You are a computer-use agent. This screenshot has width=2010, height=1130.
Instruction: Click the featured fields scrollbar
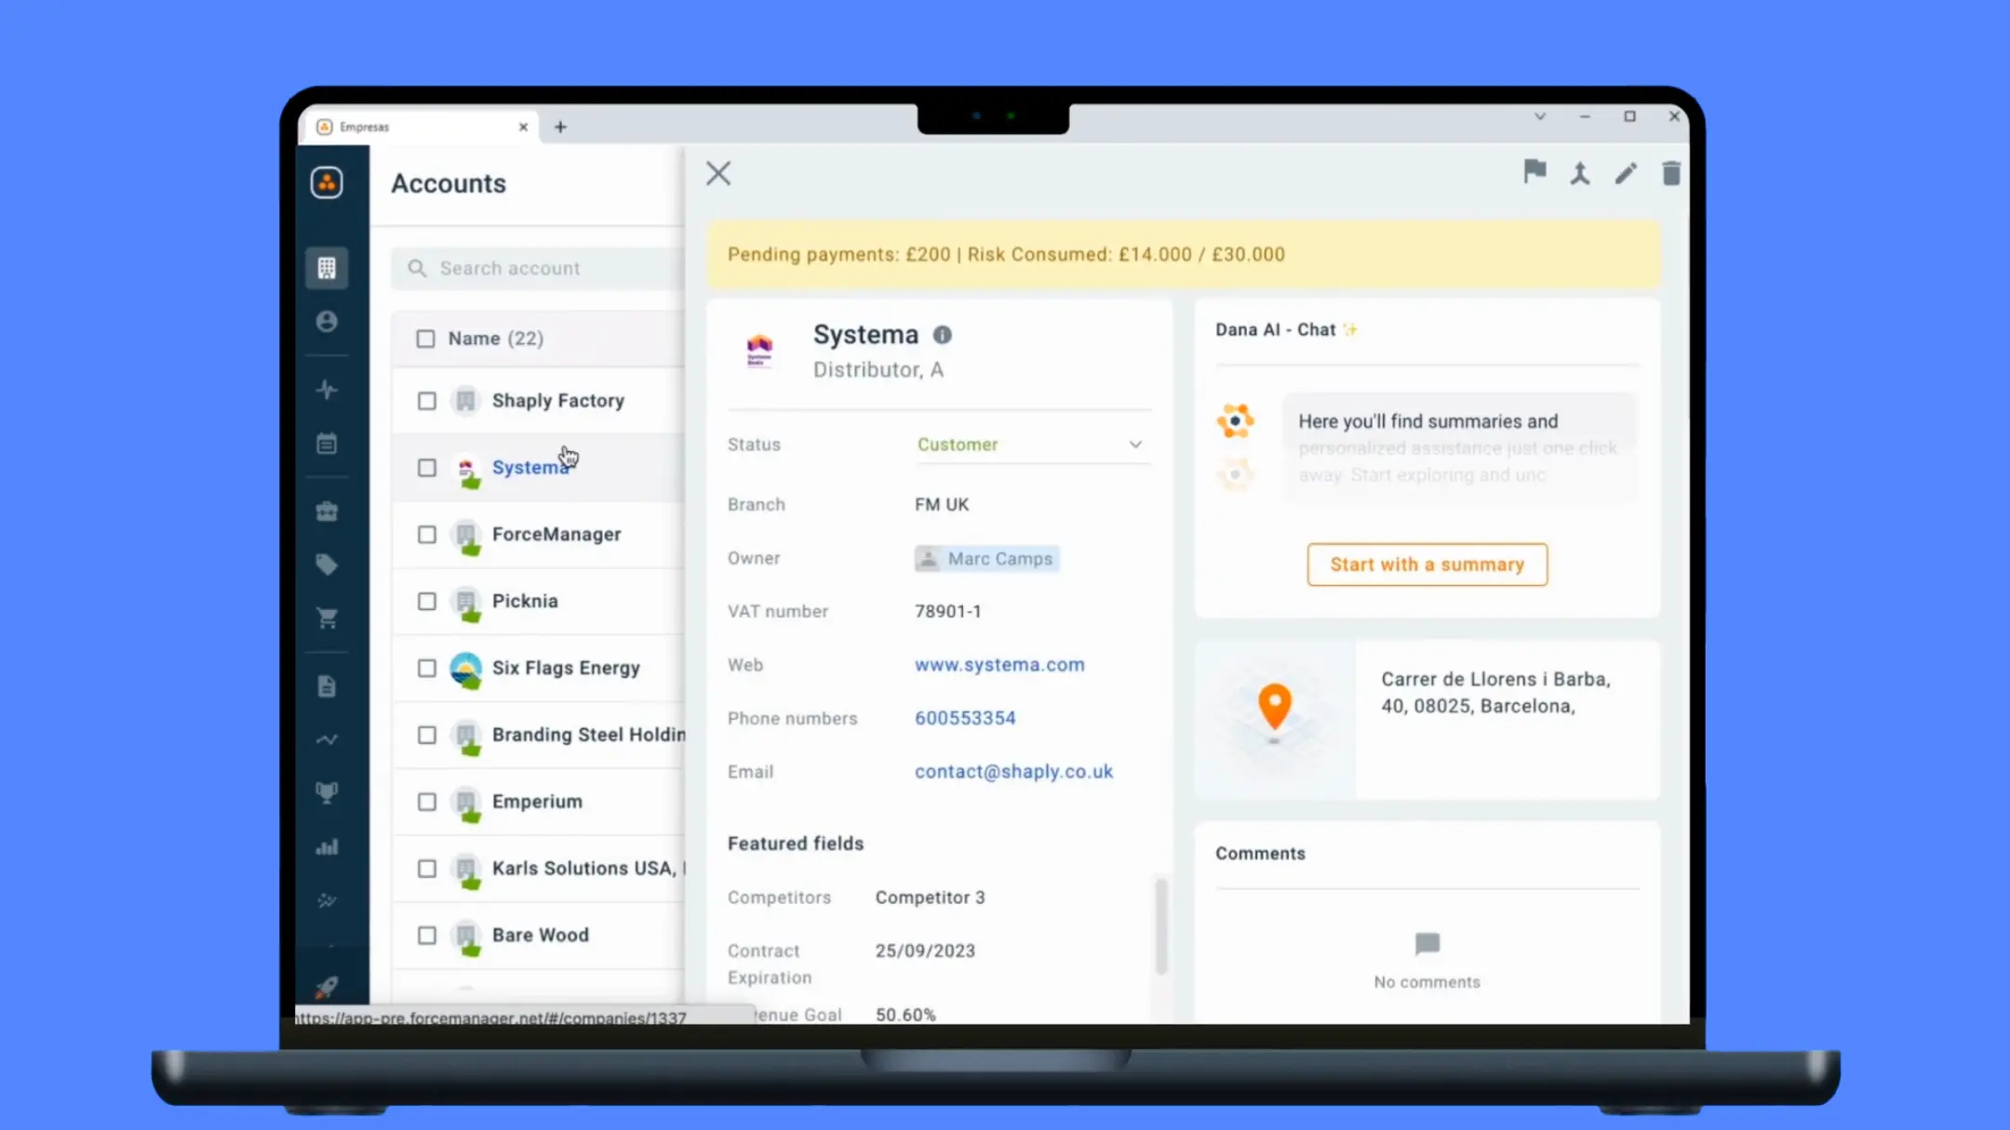[1160, 925]
